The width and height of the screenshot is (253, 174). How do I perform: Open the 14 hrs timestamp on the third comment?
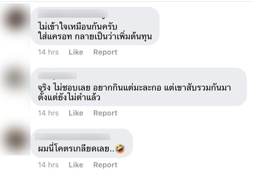point(48,165)
